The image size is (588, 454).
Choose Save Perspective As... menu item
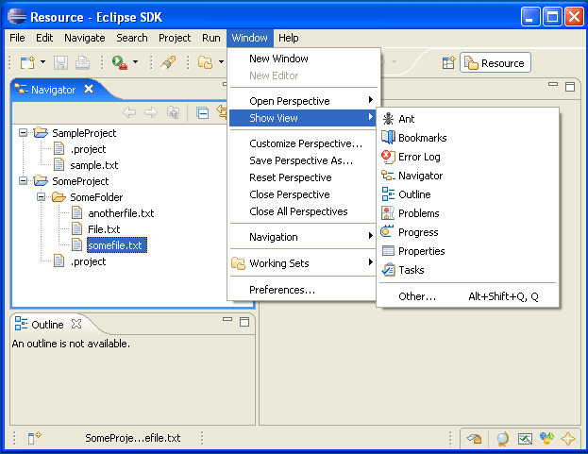click(304, 160)
